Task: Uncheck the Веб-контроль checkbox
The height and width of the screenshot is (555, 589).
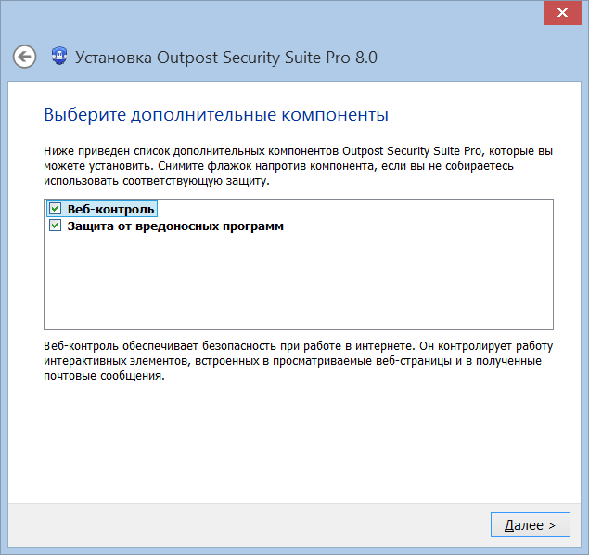Action: point(56,209)
